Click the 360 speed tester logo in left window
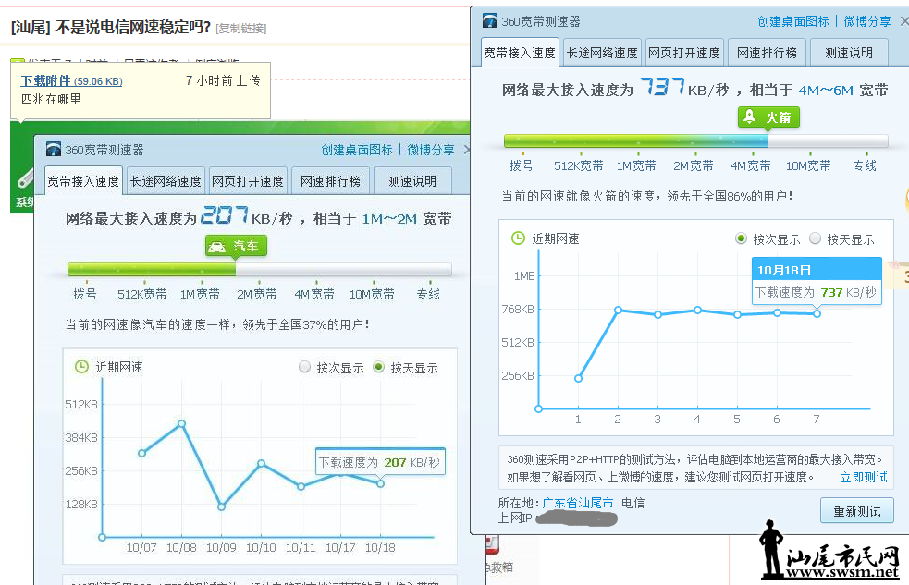The image size is (909, 585). pyautogui.click(x=54, y=150)
